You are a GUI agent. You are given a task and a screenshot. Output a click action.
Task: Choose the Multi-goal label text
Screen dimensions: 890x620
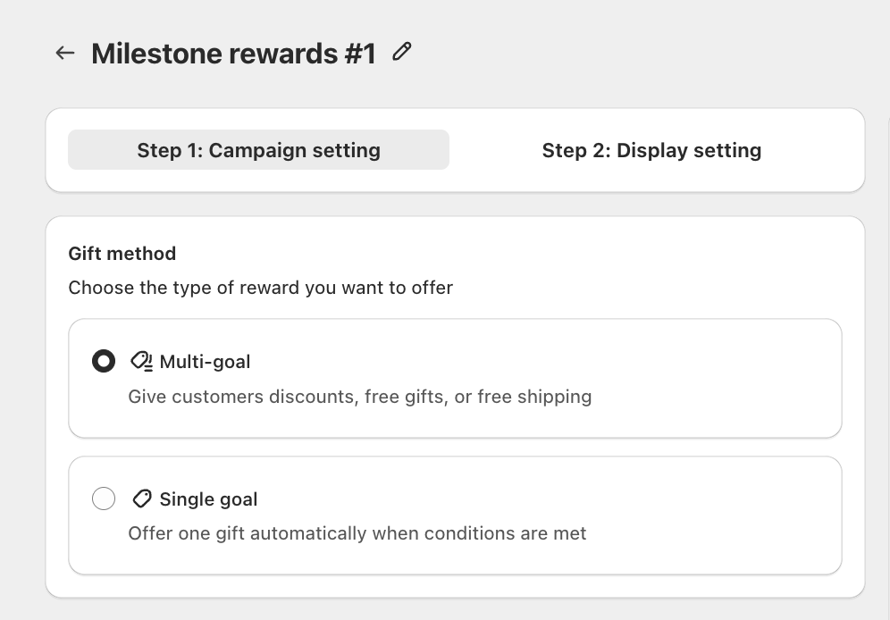tap(205, 362)
